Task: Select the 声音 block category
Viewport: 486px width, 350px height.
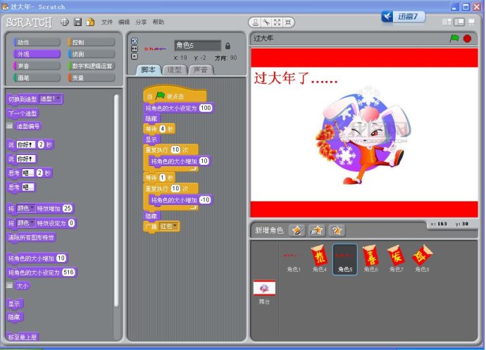Action: point(37,65)
